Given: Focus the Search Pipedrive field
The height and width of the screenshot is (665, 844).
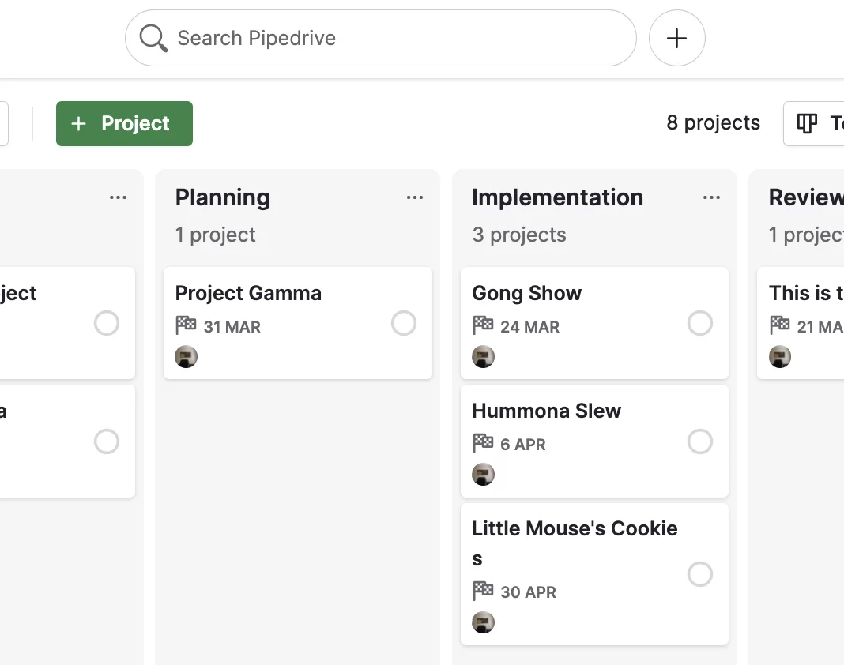Looking at the screenshot, I should click(x=381, y=38).
